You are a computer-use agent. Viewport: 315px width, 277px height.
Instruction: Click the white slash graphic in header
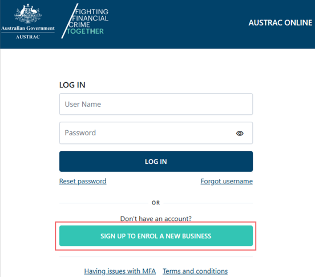pos(70,21)
